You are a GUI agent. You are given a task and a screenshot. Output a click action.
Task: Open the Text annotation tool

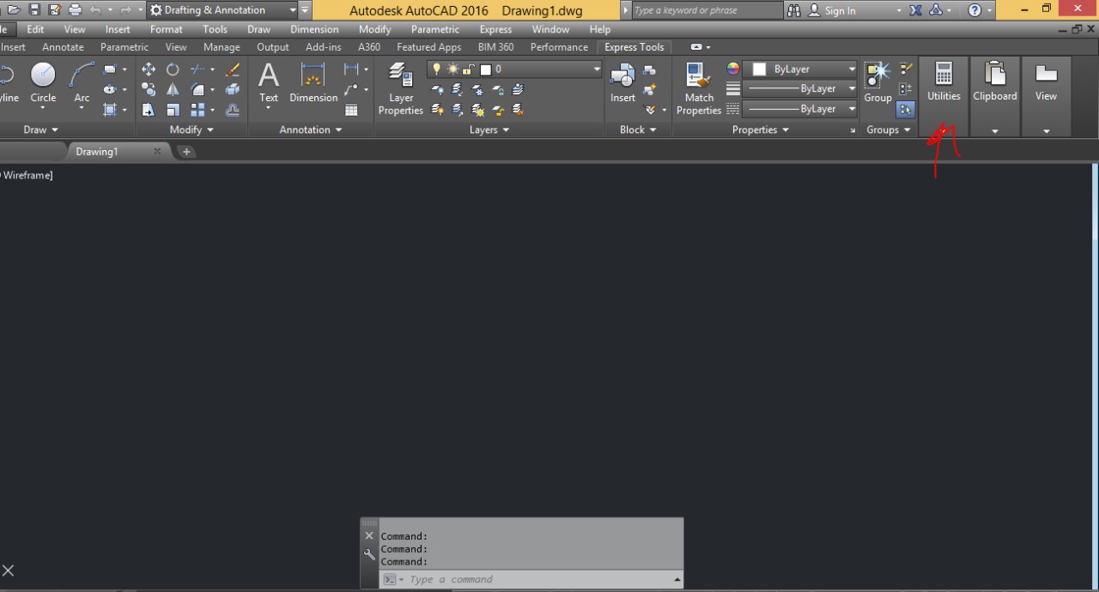[x=269, y=83]
